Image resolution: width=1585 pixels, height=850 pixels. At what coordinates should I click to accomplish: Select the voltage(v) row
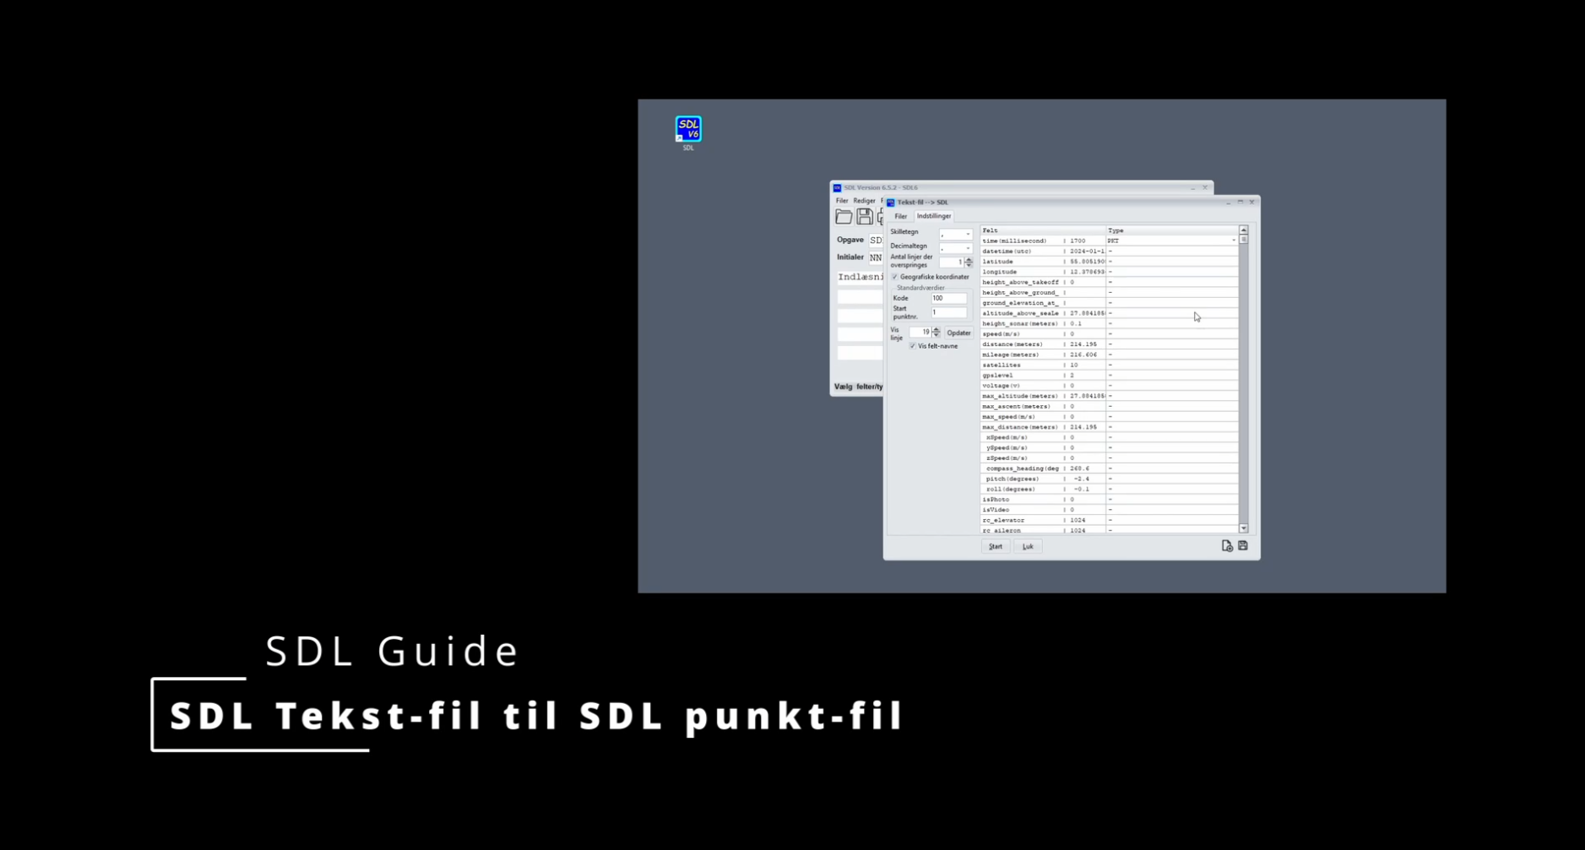(1109, 386)
